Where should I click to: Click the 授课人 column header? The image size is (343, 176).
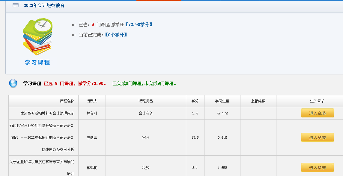[x=92, y=101]
